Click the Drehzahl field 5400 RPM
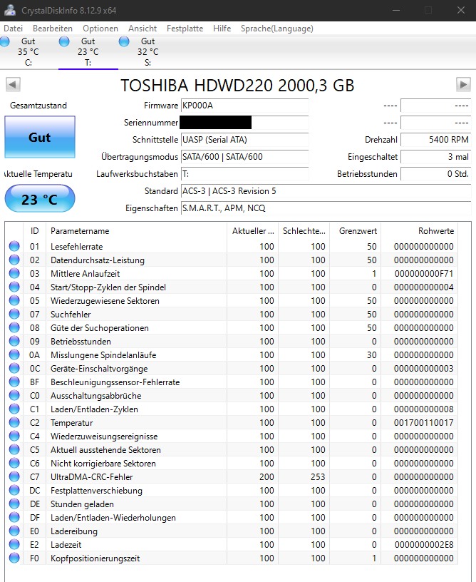Image resolution: width=476 pixels, height=582 pixels. 435,140
